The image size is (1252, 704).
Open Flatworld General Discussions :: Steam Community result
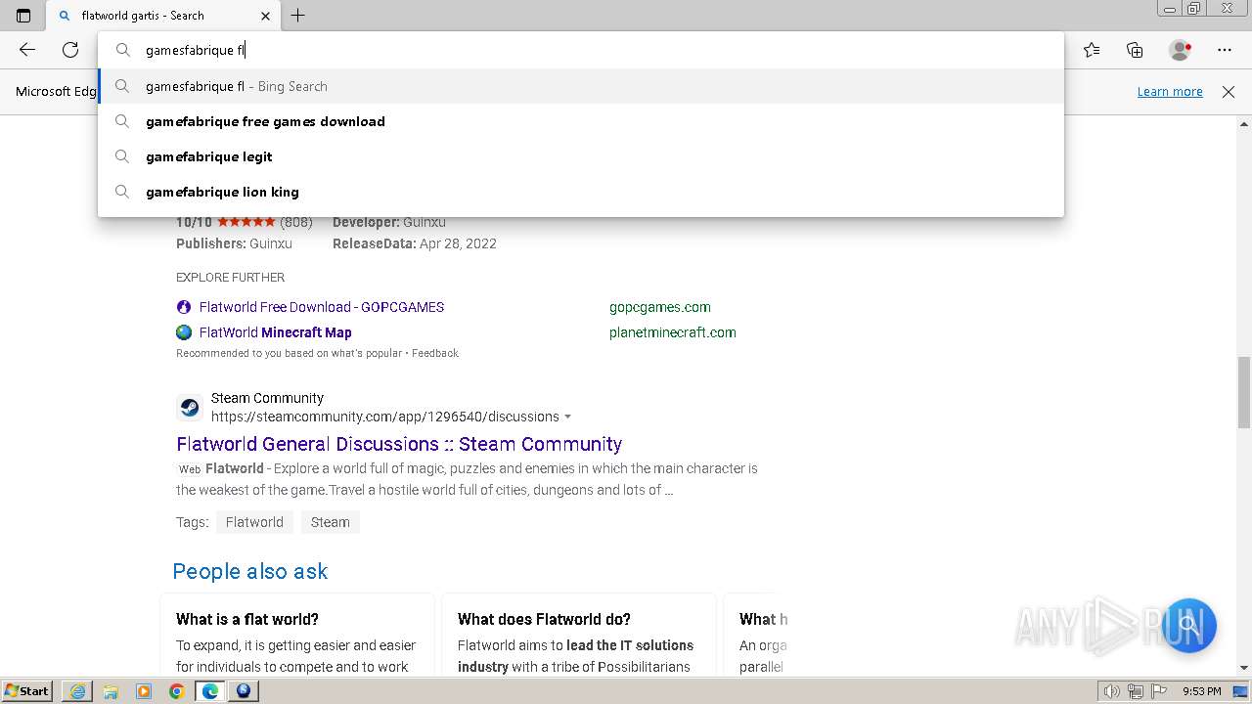pyautogui.click(x=399, y=444)
